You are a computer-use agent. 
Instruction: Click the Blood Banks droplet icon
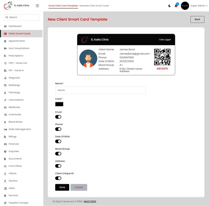tap(5, 122)
